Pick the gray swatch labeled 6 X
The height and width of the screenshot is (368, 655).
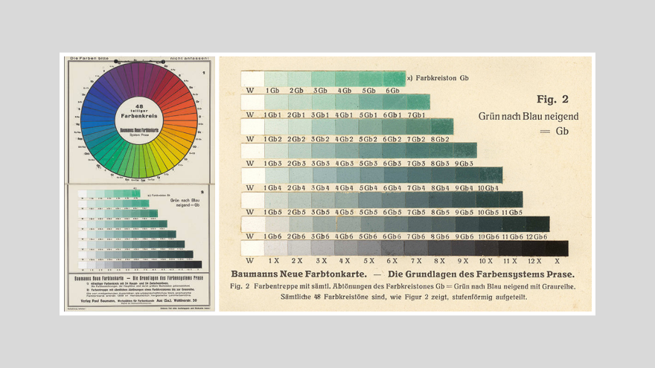[x=393, y=248]
